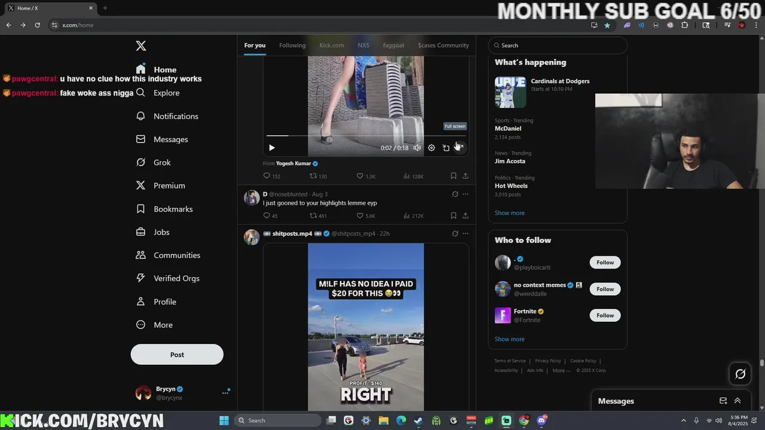This screenshot has width=765, height=430.
Task: Repost the @noseblunted post with 481 reposts
Action: point(318,216)
